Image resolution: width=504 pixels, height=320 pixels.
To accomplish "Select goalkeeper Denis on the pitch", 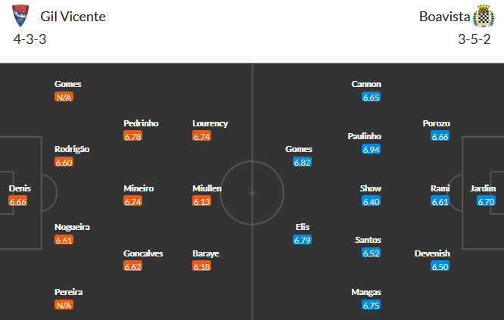I will [x=20, y=188].
